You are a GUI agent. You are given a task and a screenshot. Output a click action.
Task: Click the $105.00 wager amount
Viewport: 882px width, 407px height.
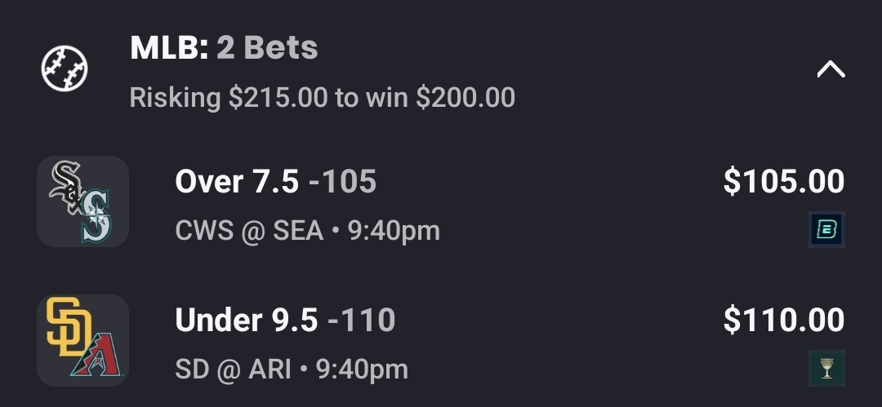(x=783, y=182)
